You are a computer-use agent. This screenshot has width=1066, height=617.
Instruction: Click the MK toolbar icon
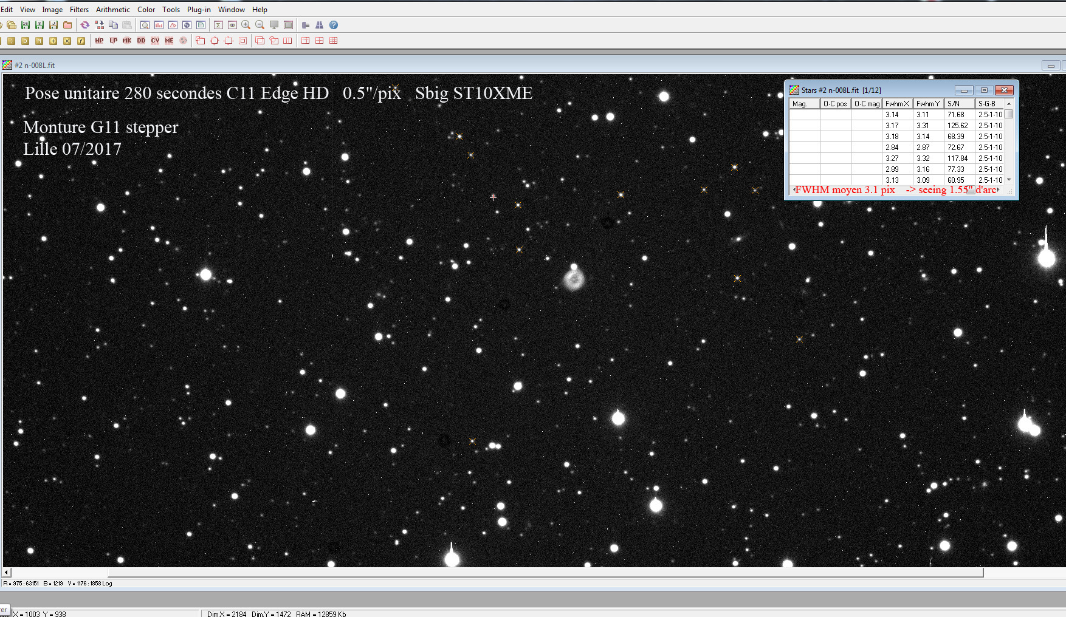(127, 41)
